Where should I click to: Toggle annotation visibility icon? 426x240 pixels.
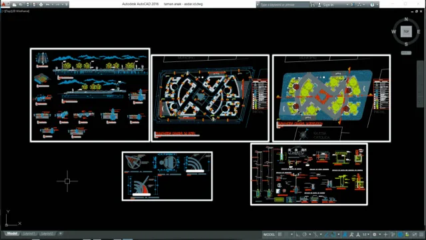[x=345, y=235]
